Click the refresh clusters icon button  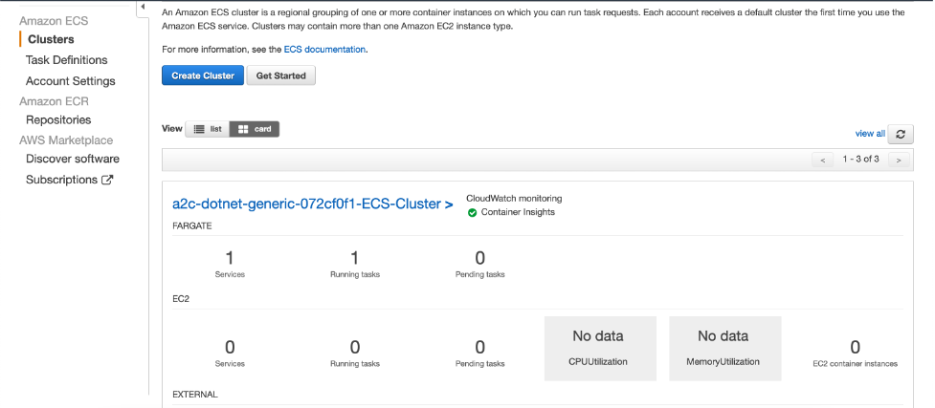pos(901,135)
